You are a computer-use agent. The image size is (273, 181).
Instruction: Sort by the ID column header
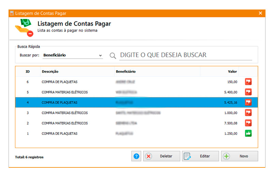(28, 72)
